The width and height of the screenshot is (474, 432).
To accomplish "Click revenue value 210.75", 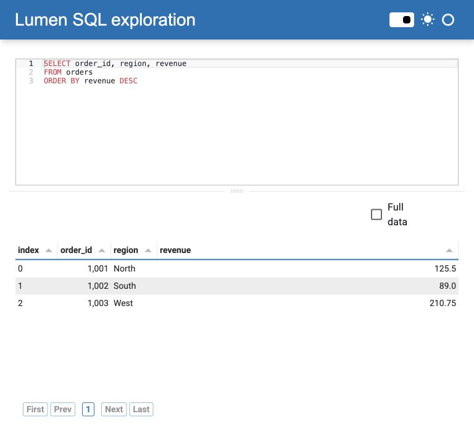I will click(443, 303).
